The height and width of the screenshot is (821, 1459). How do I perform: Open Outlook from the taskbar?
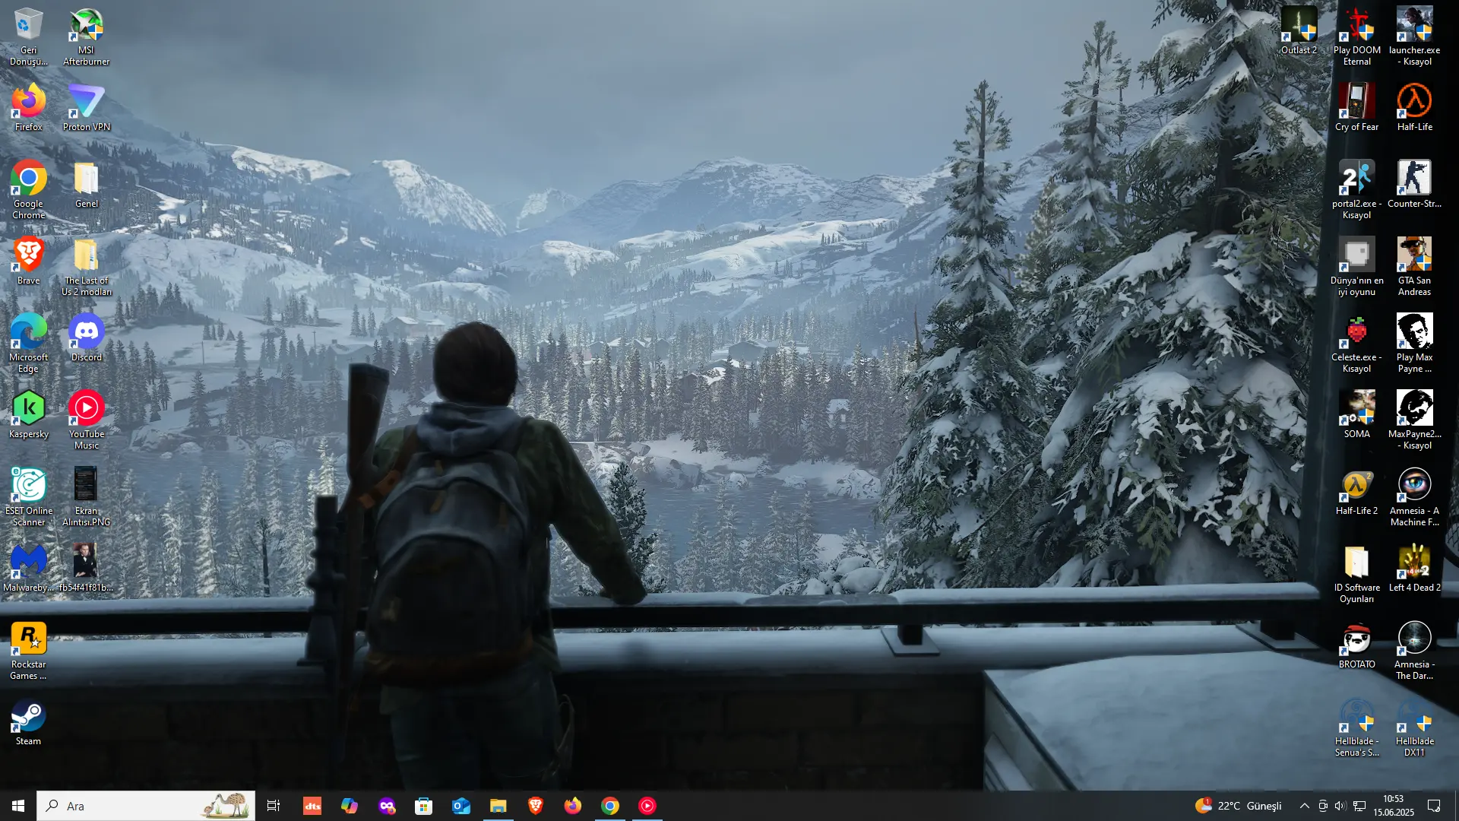pos(461,806)
